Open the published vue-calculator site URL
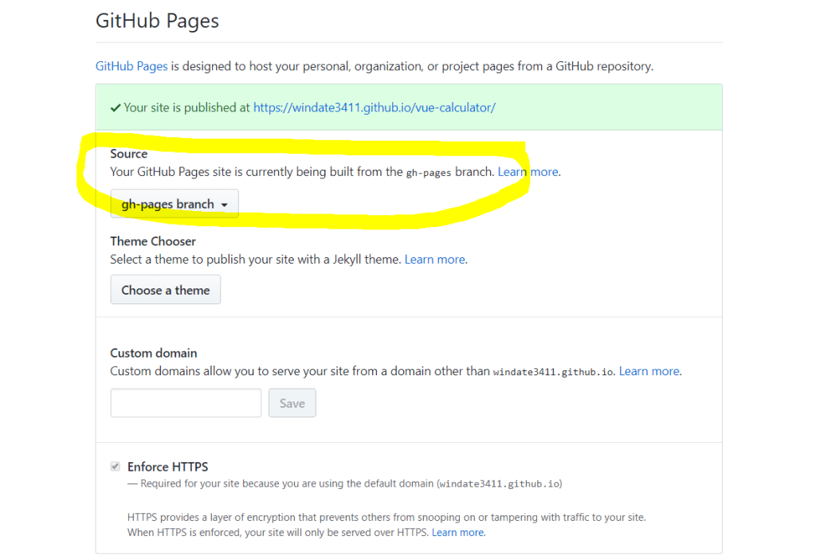Viewport: 816px width, 556px height. click(x=374, y=108)
